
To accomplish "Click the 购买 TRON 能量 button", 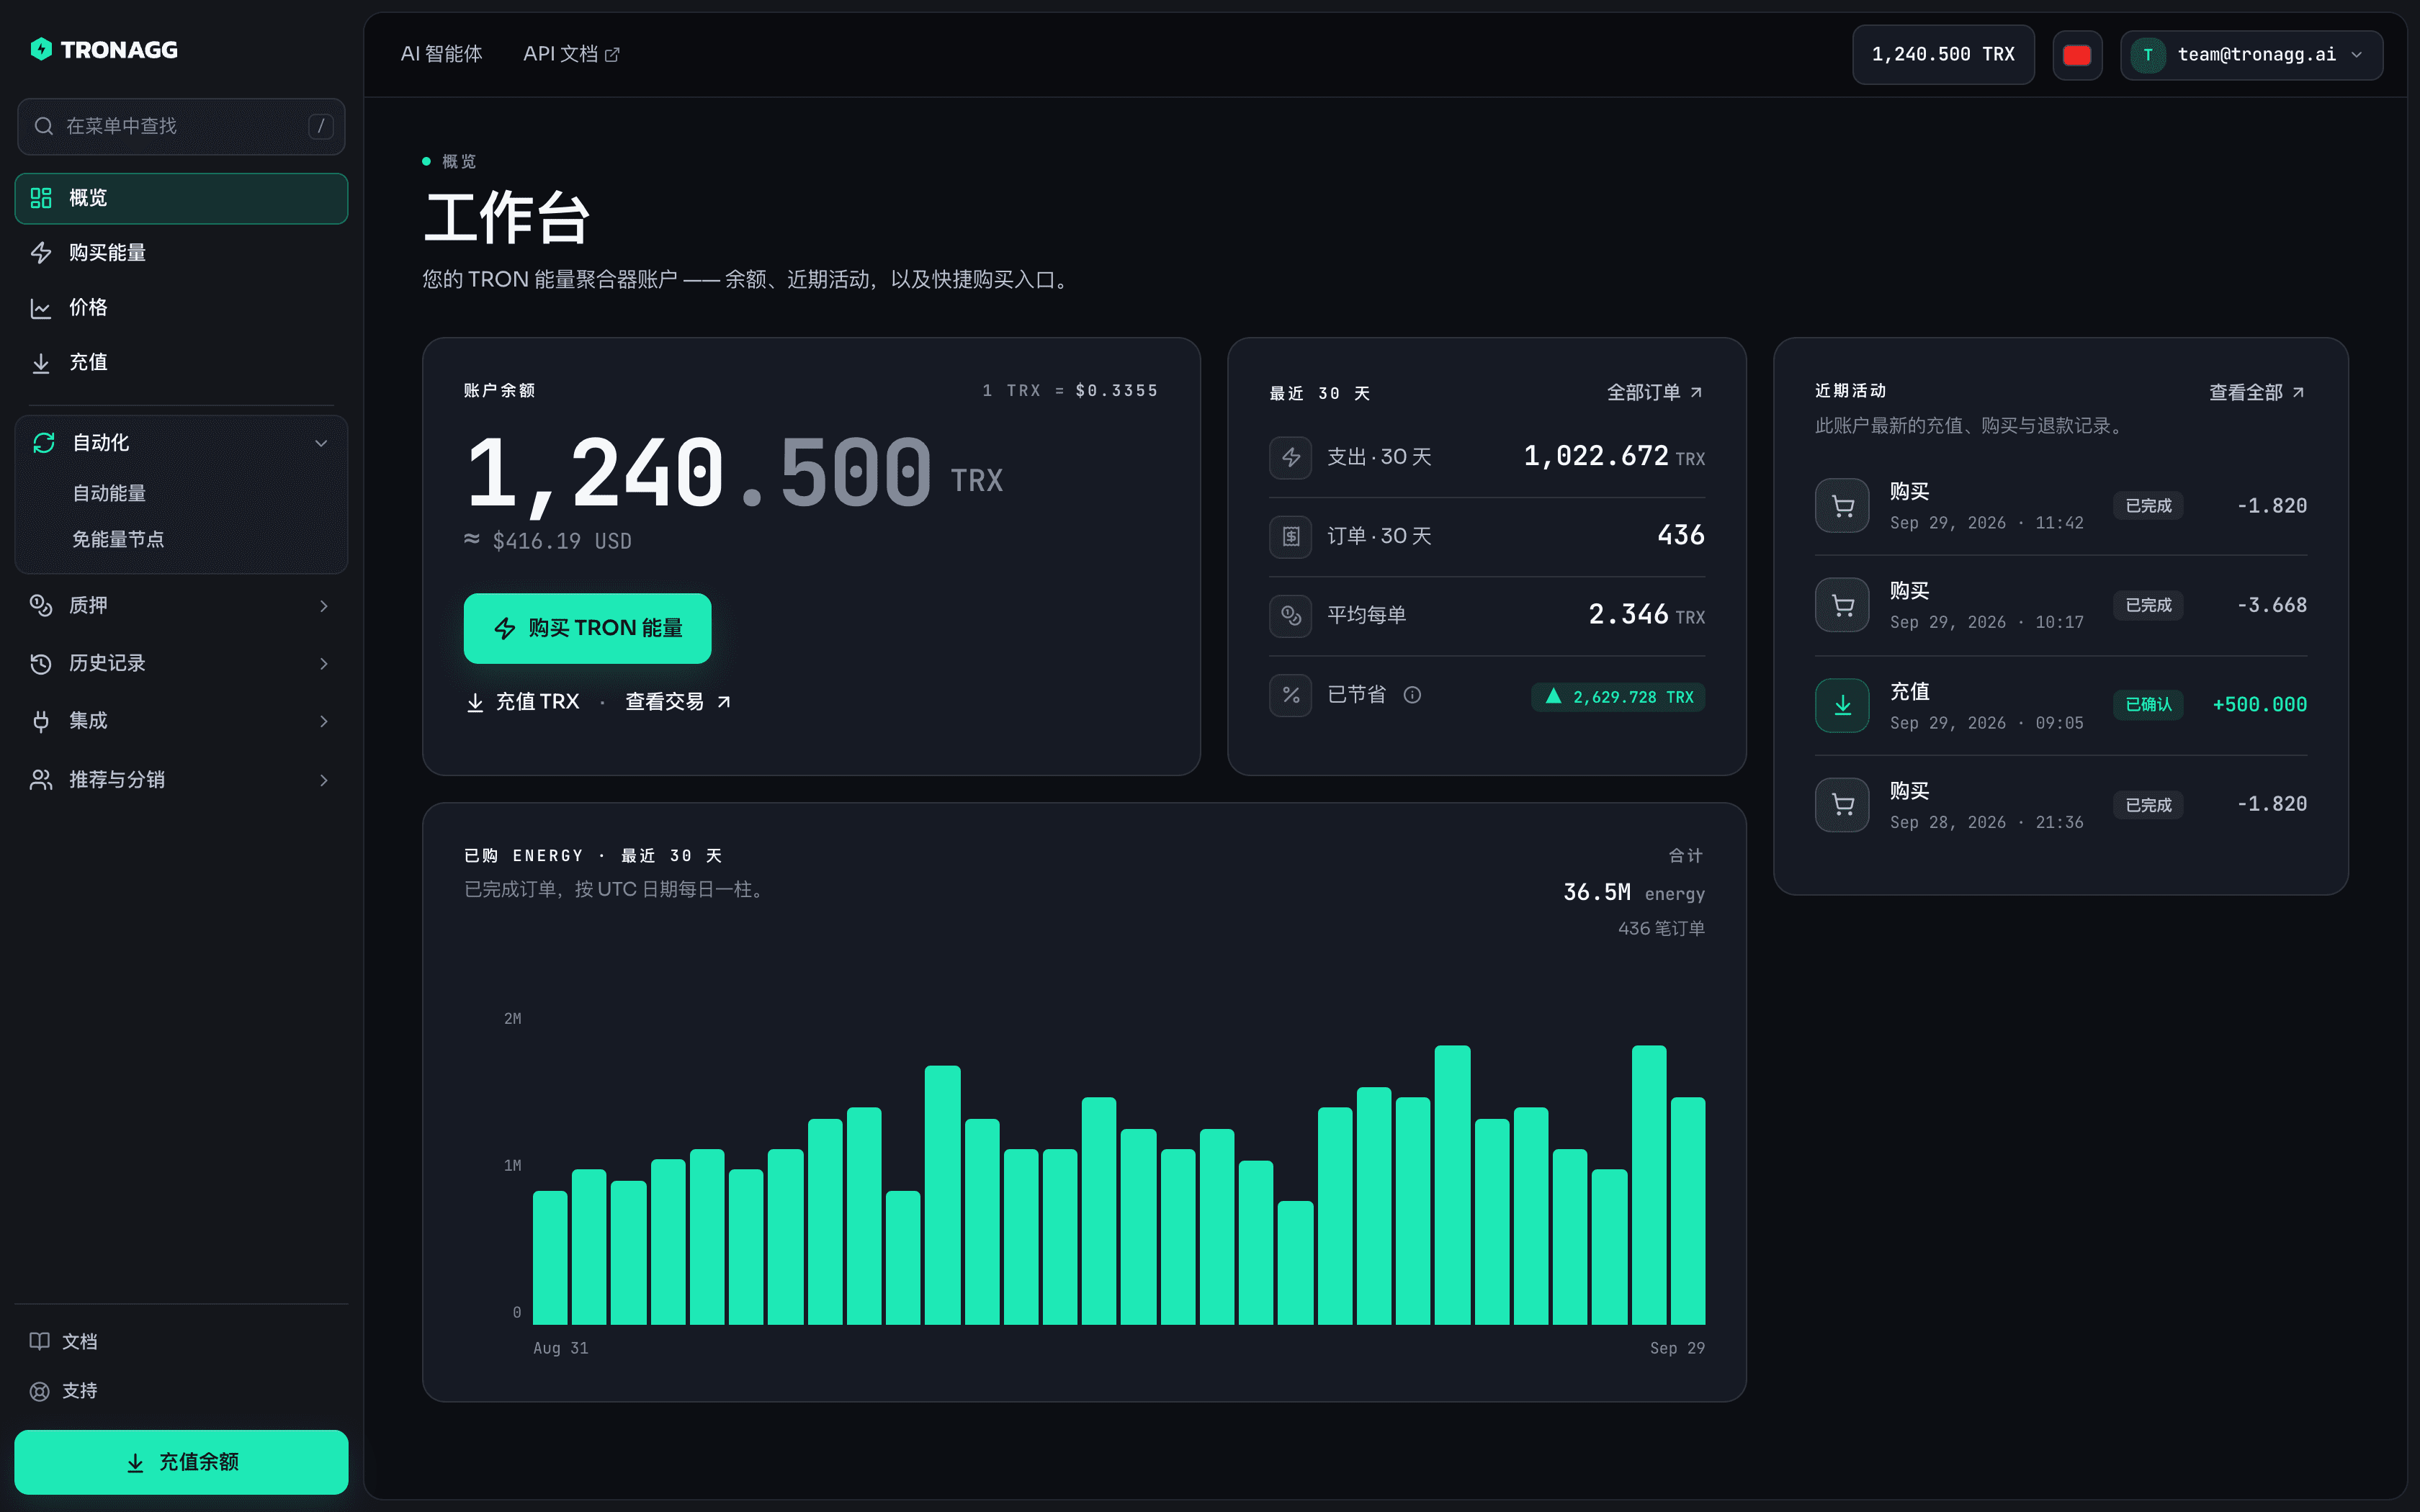I will (x=587, y=628).
